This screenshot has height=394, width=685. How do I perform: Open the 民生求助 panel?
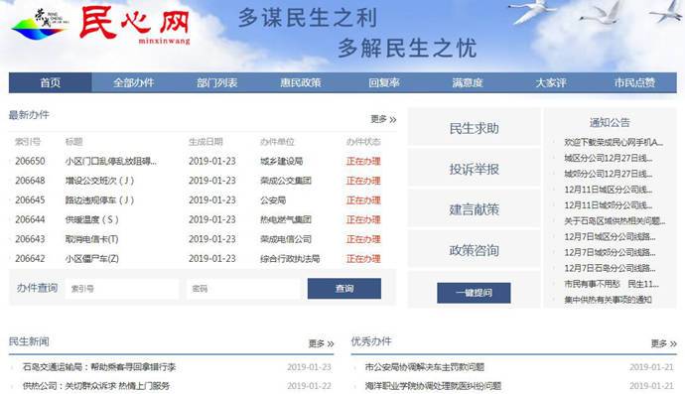(474, 128)
